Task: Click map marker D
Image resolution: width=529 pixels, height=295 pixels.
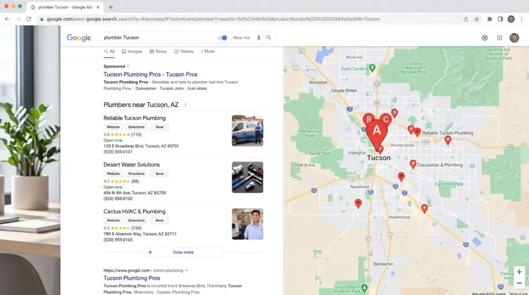Action: click(x=395, y=113)
